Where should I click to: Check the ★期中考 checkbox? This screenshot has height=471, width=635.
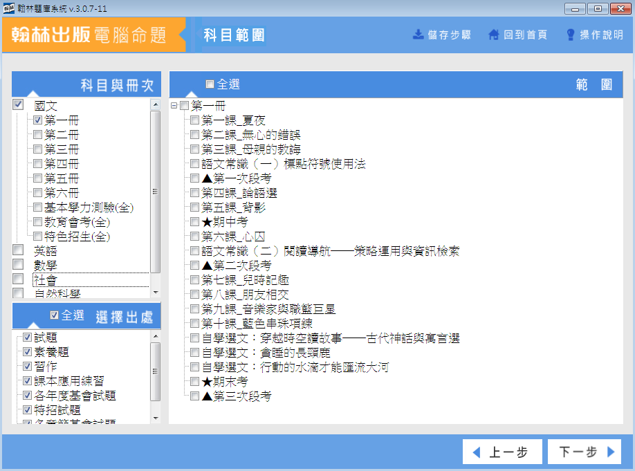pyautogui.click(x=195, y=222)
